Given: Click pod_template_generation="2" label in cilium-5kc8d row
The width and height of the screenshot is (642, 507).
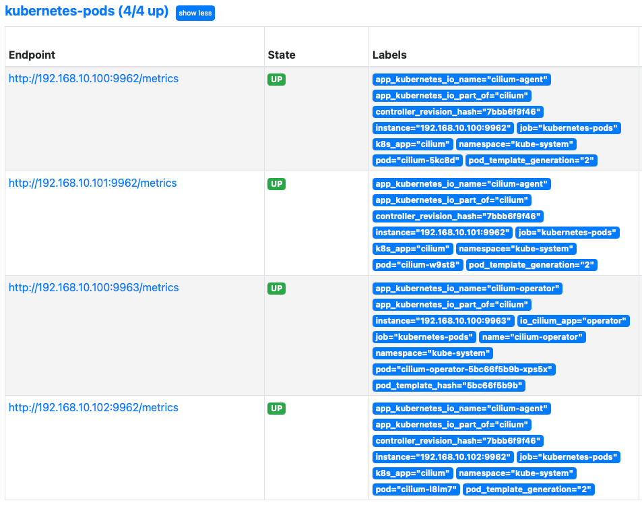Looking at the screenshot, I should click(532, 160).
